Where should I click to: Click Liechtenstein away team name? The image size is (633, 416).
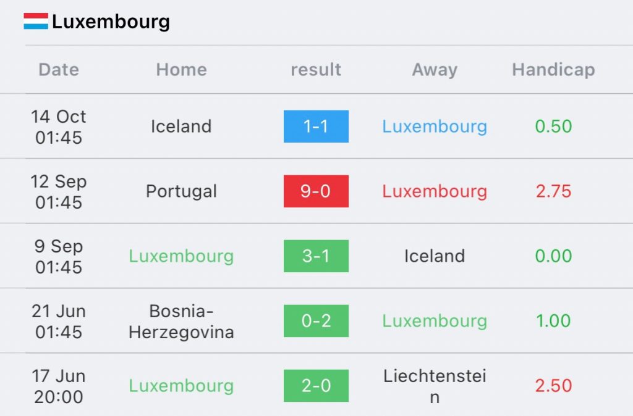435,386
